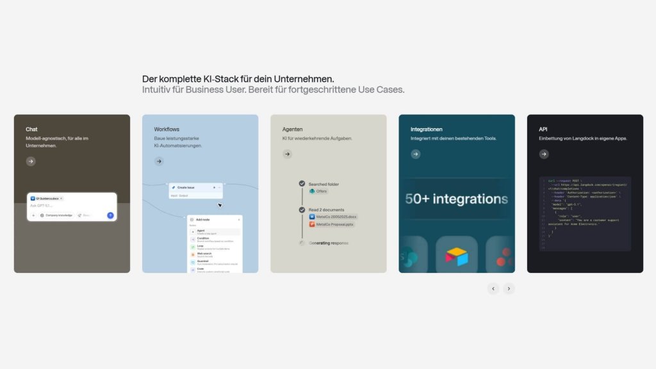Click the Ask GPT input field
Screen dimensions: 656x369
click(71, 206)
